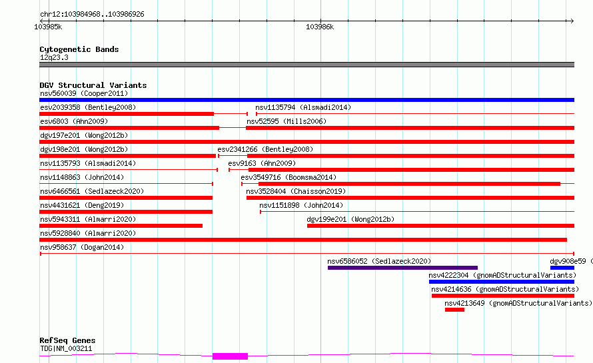Click red dgv199e201 variant bar

tap(440, 226)
